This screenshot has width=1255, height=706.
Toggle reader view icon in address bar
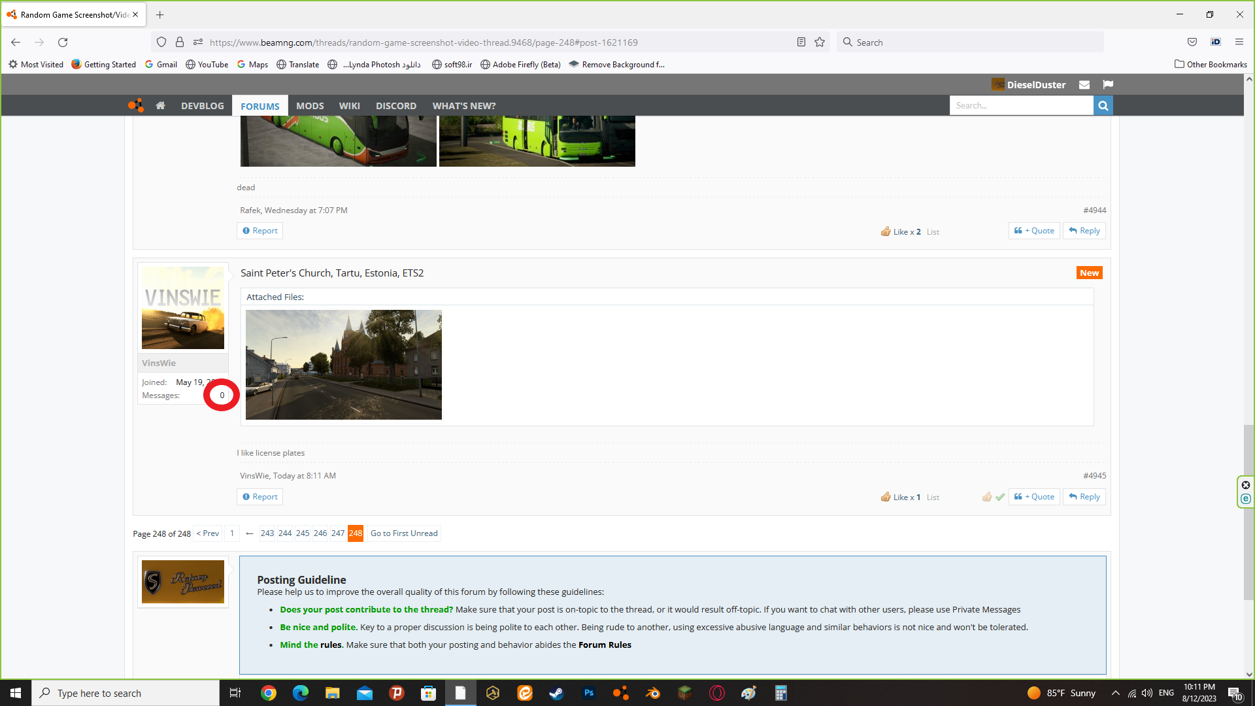801,42
